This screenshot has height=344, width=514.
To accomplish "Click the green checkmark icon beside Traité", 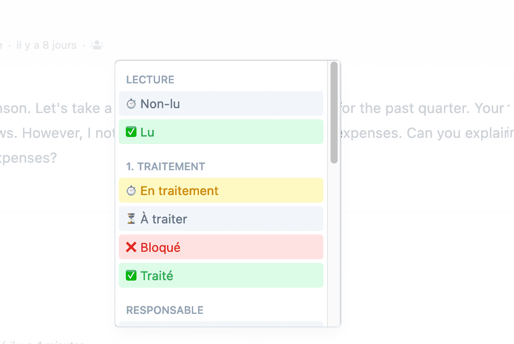I will (131, 275).
